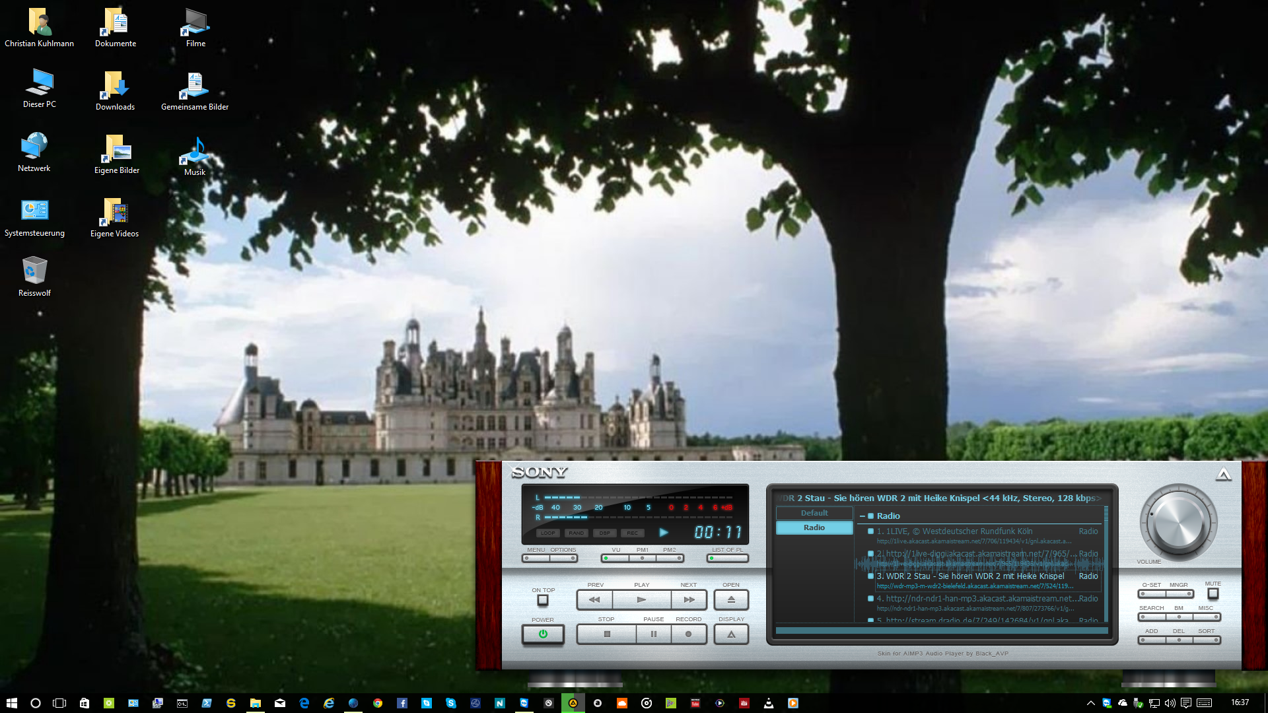Select the Radio playlist tab
The height and width of the screenshot is (713, 1268).
pos(814,527)
